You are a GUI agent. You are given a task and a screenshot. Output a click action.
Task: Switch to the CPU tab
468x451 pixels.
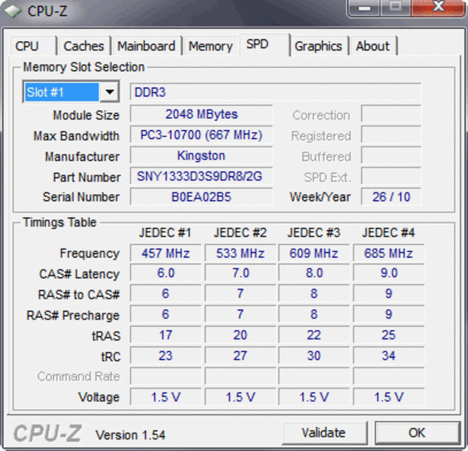click(32, 46)
